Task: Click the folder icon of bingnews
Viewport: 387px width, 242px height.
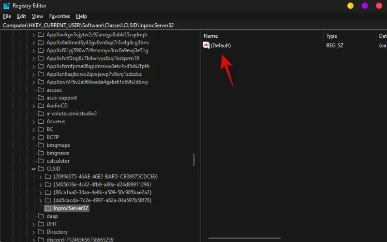Action: point(41,153)
